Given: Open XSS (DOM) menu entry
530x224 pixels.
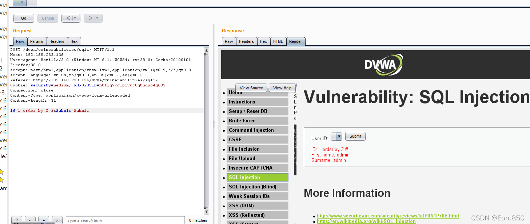Looking at the screenshot, I should coord(257,205).
